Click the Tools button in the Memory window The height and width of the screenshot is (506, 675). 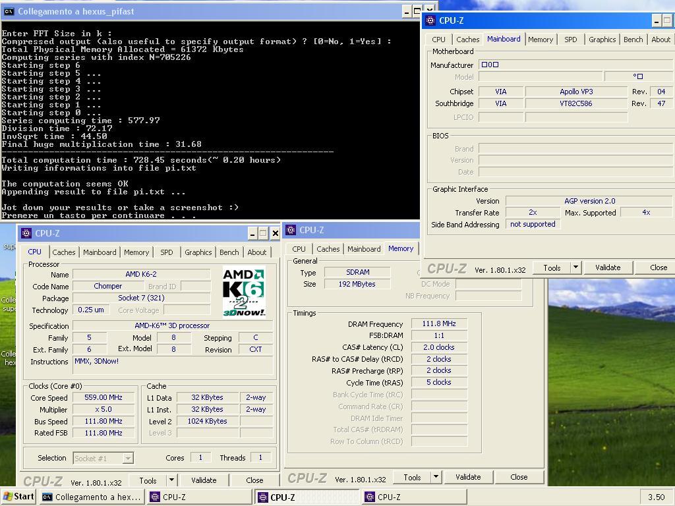pyautogui.click(x=412, y=477)
